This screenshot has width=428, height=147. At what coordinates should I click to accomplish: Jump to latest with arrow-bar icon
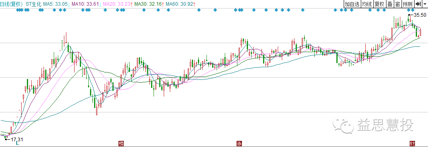[418, 4]
